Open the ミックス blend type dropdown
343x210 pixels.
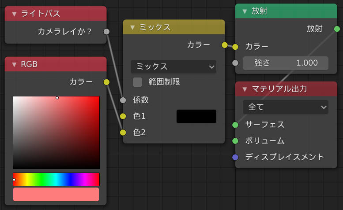click(173, 66)
